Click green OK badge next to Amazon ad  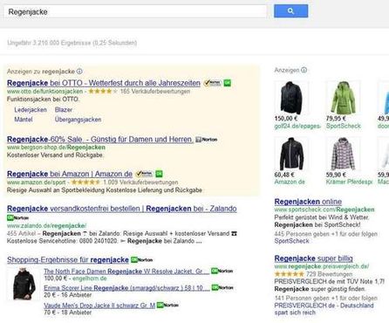(159, 174)
